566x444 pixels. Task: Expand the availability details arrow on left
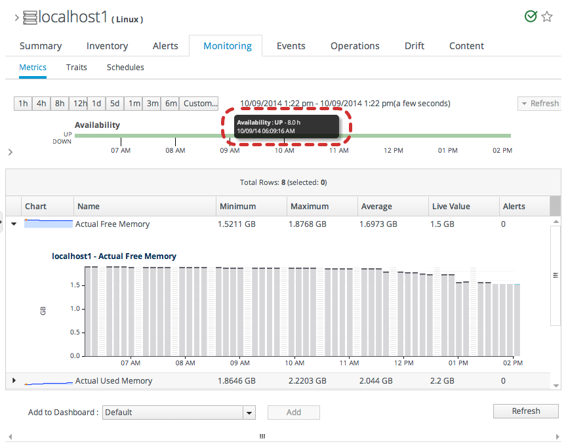point(9,152)
